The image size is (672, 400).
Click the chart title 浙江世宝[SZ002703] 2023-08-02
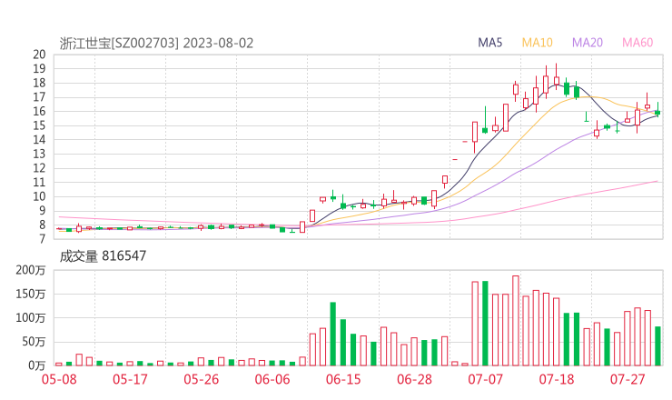(156, 44)
